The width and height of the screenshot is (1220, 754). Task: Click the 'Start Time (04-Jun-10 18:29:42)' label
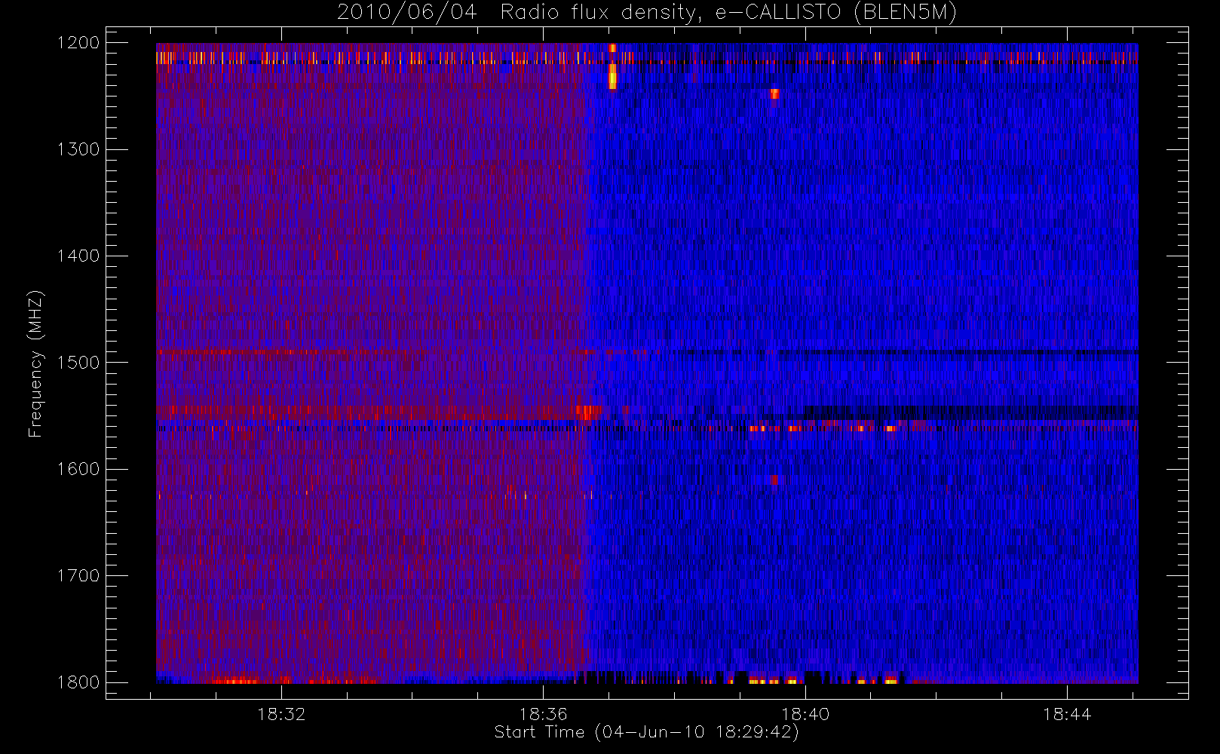coord(646,732)
